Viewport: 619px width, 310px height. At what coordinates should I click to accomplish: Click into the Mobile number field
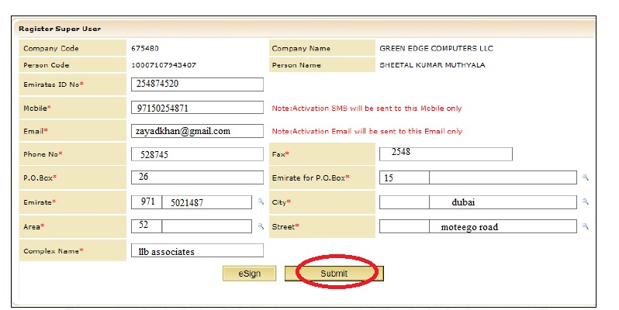(x=197, y=108)
